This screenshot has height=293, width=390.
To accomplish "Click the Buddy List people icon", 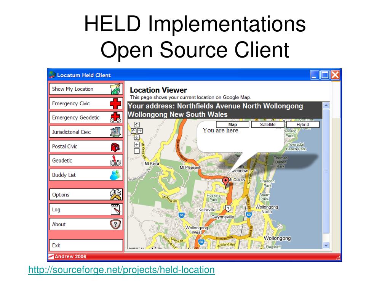I will [115, 175].
